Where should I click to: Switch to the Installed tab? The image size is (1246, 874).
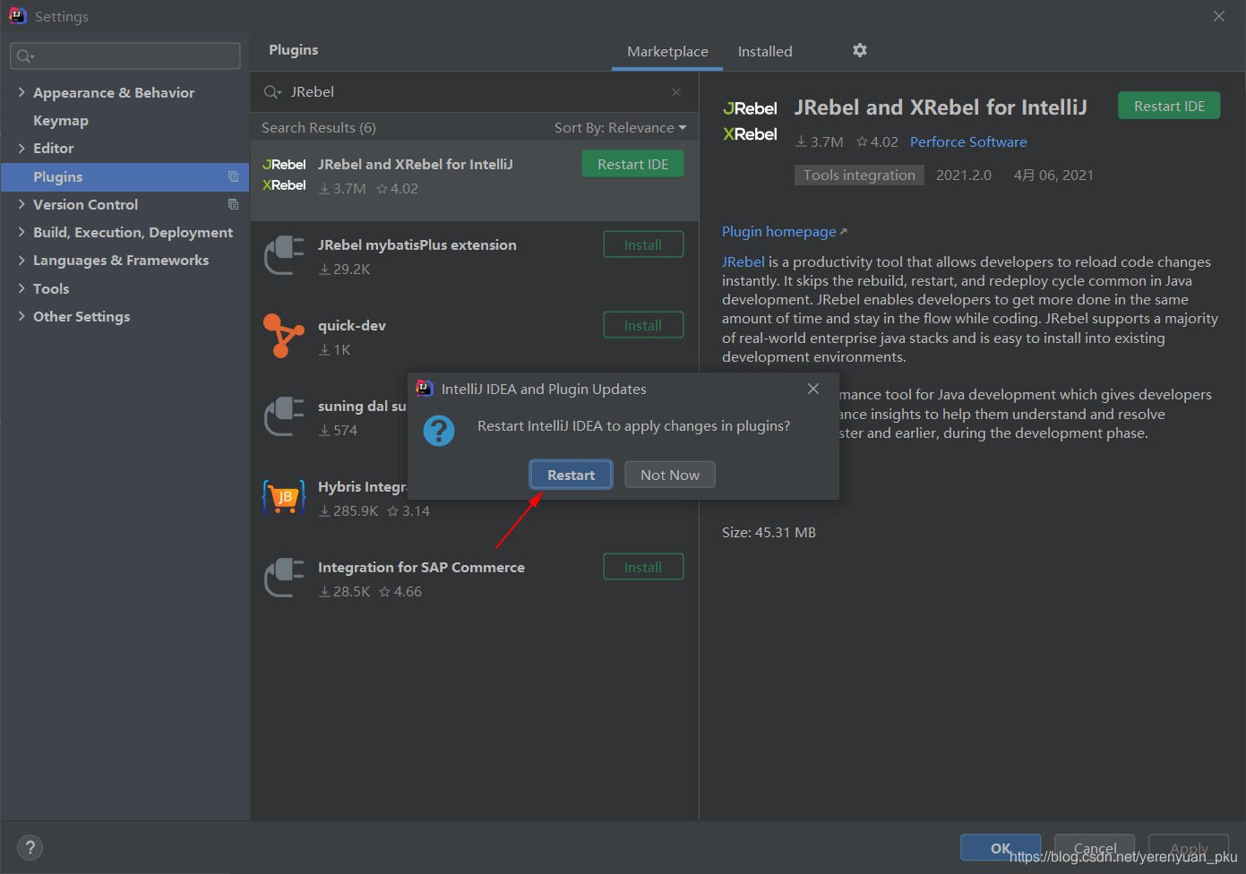[765, 51]
